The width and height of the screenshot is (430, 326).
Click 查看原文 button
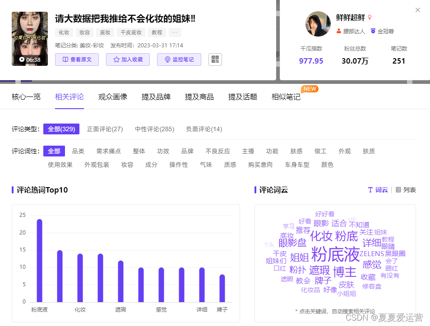[77, 60]
